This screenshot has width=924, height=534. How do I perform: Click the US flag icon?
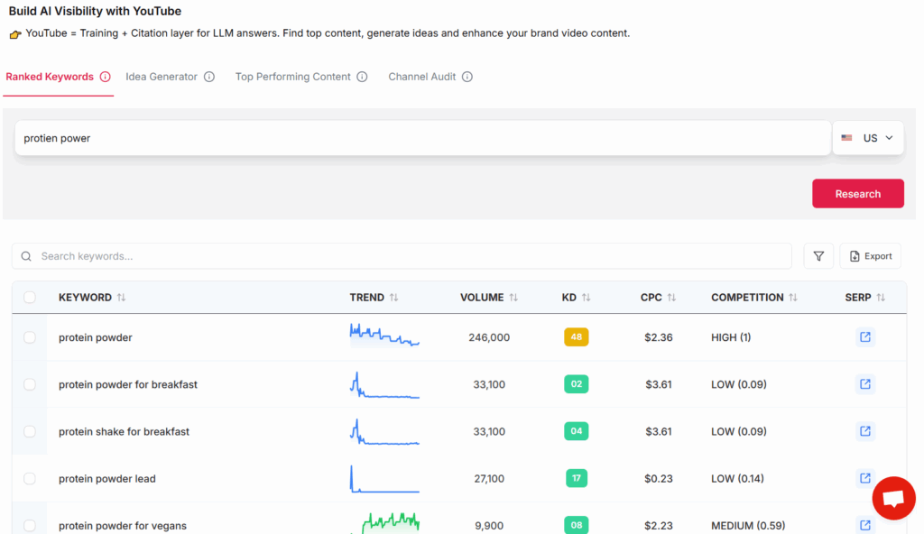pyautogui.click(x=846, y=137)
